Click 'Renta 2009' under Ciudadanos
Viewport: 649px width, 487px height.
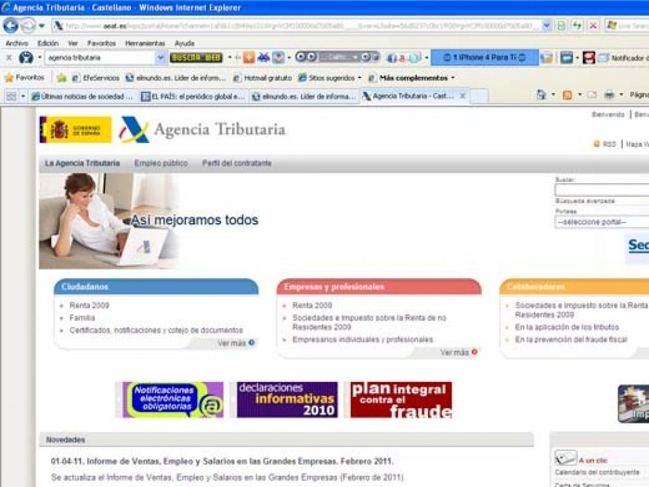(89, 305)
